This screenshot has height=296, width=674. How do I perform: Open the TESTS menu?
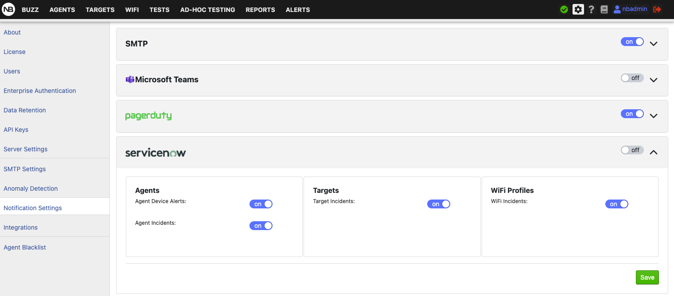click(x=160, y=10)
